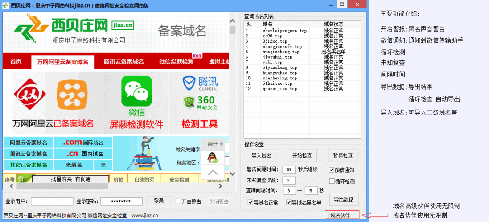Select row chenleiyanquan.top in domain list
The height and width of the screenshot is (222, 489).
click(302, 31)
